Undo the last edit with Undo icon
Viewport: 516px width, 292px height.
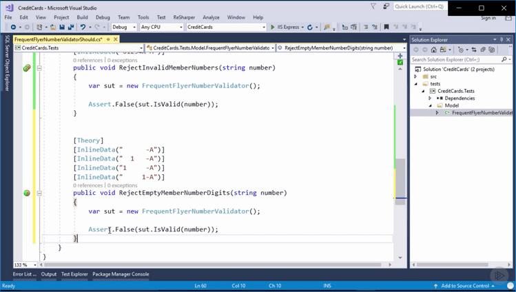(83, 28)
